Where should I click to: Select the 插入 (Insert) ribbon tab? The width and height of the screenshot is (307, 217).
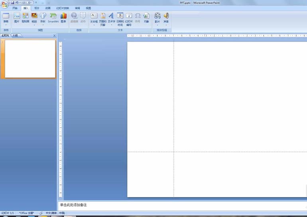[26, 8]
